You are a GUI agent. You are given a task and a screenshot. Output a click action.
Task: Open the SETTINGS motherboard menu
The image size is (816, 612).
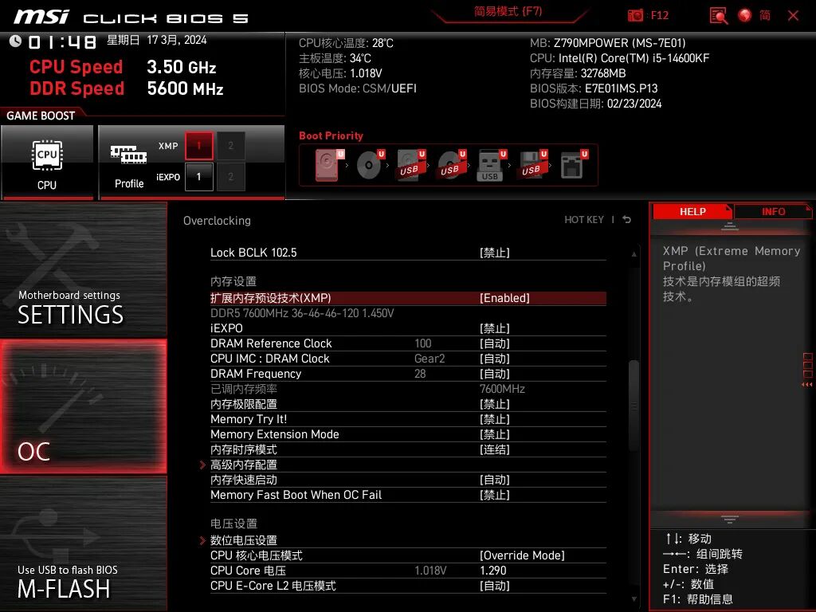click(83, 269)
